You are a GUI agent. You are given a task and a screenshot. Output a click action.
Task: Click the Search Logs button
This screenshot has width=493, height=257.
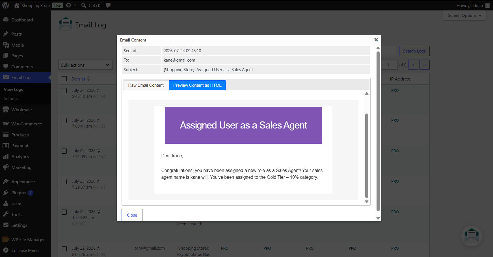tap(414, 51)
